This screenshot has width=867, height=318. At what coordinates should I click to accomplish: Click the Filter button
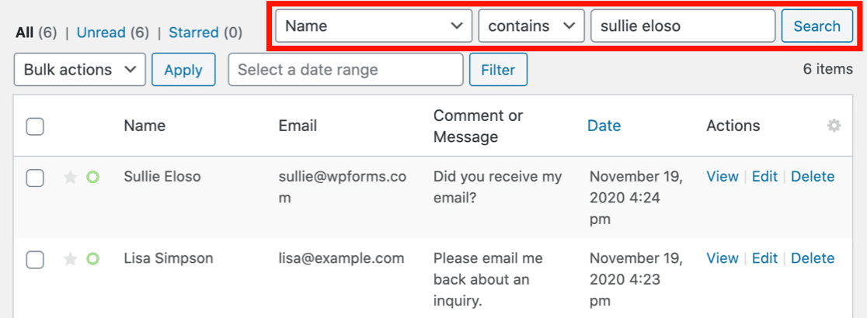(498, 70)
